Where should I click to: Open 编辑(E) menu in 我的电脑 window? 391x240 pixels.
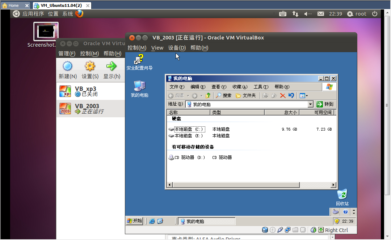click(198, 87)
